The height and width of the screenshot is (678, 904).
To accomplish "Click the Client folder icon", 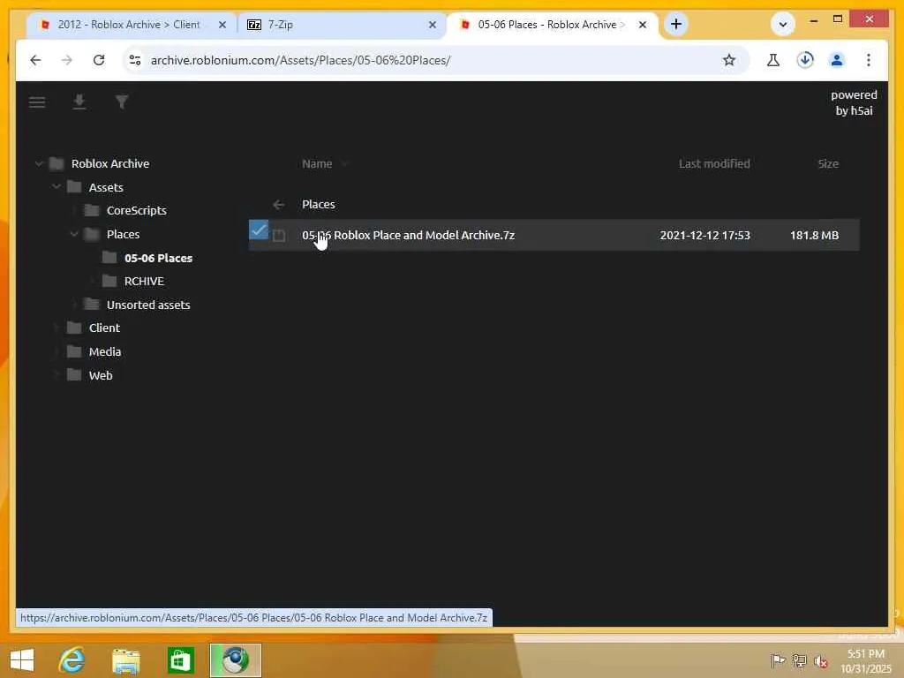I will [x=74, y=328].
